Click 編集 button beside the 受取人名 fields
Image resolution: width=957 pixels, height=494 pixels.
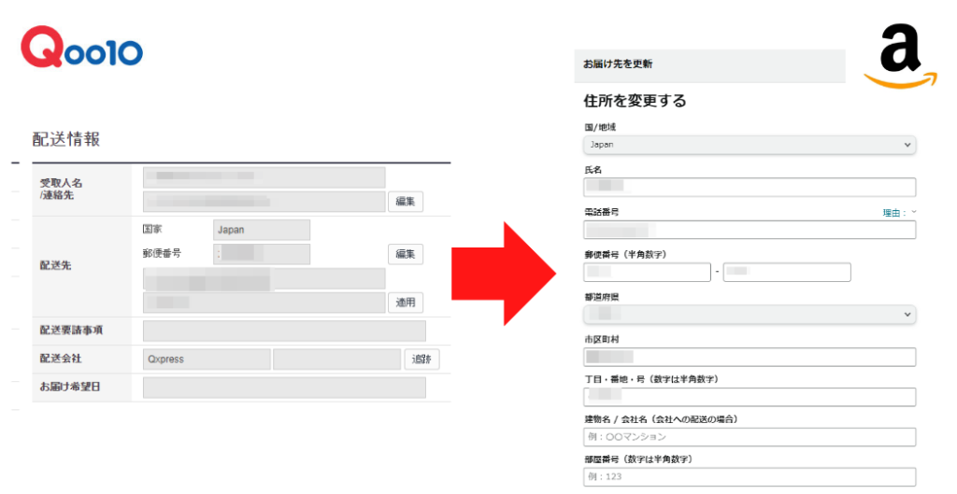click(x=405, y=202)
